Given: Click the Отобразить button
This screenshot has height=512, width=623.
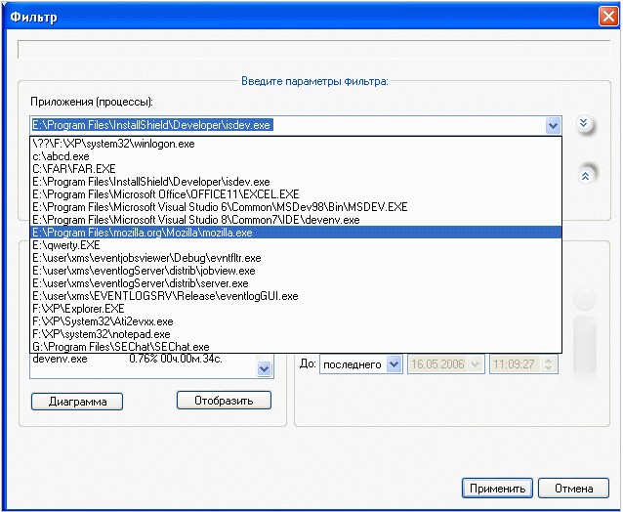Looking at the screenshot, I should [x=224, y=401].
